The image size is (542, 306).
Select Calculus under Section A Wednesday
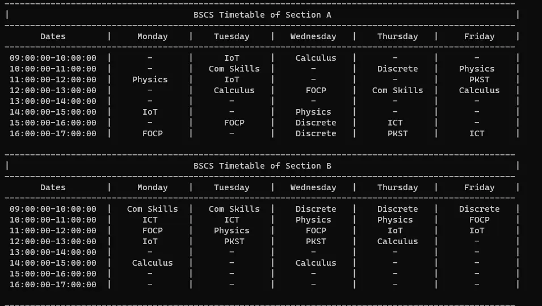click(x=316, y=58)
